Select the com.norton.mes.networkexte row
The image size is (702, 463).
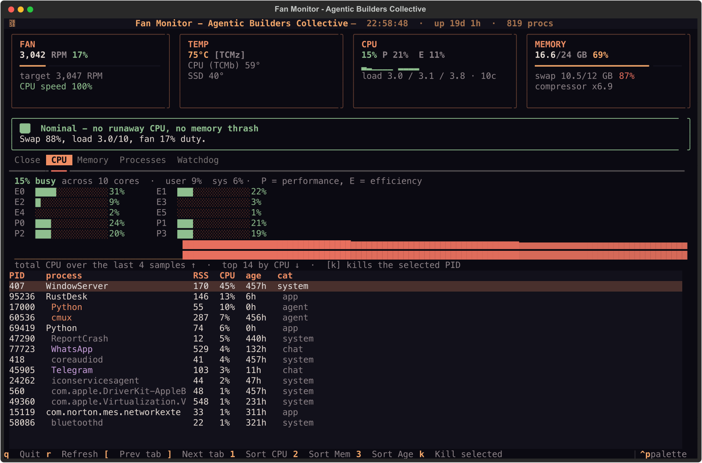pos(346,412)
